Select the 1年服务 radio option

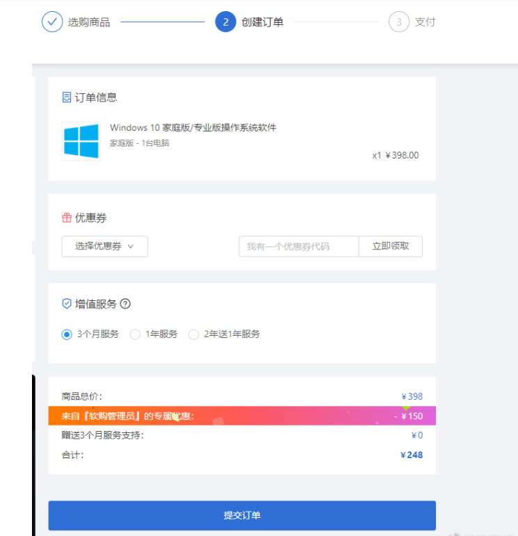135,334
